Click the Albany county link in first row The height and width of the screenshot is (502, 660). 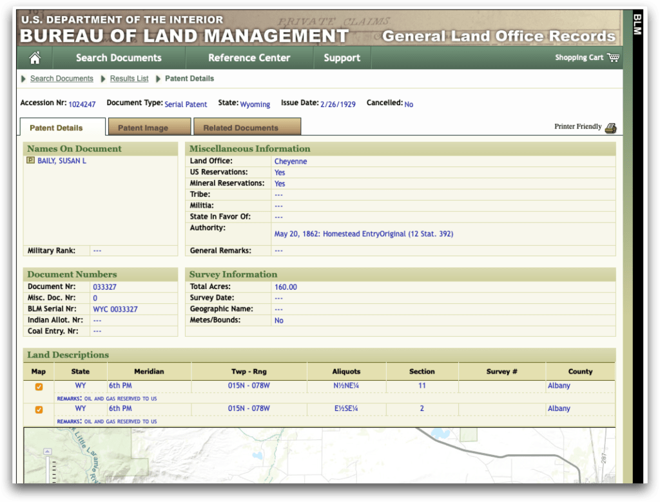click(x=558, y=386)
